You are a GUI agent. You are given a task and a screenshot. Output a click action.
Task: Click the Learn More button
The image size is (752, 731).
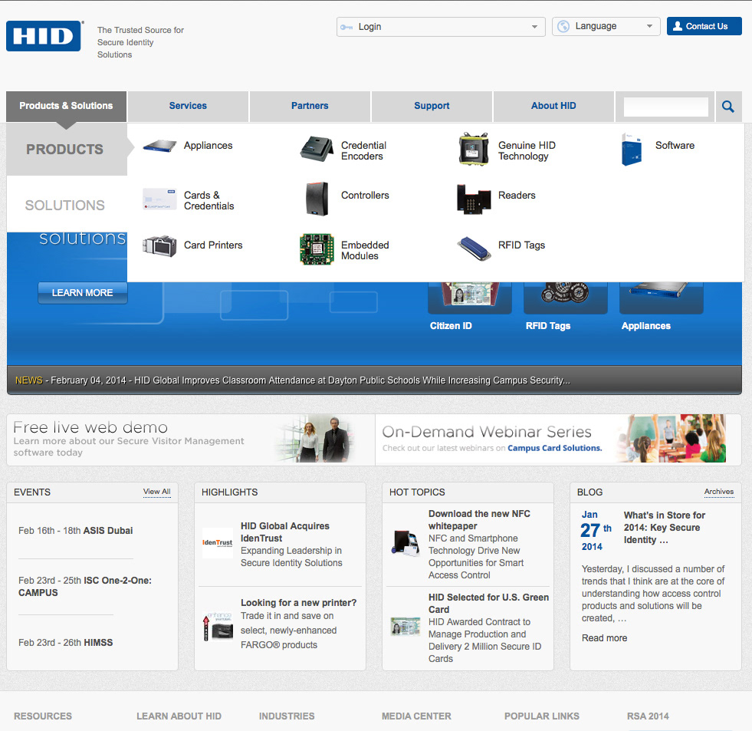pyautogui.click(x=83, y=293)
